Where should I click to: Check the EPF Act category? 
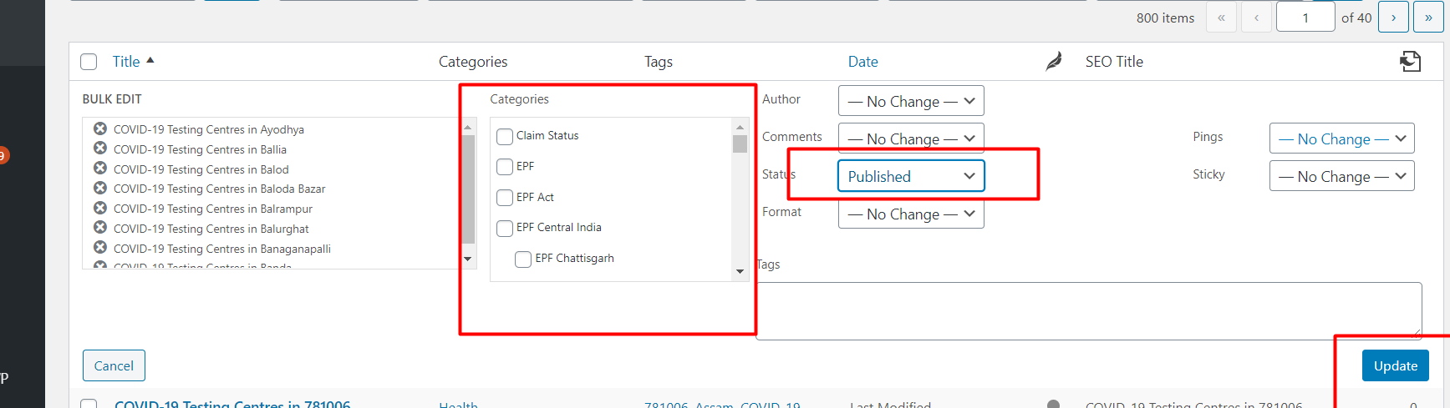point(505,198)
